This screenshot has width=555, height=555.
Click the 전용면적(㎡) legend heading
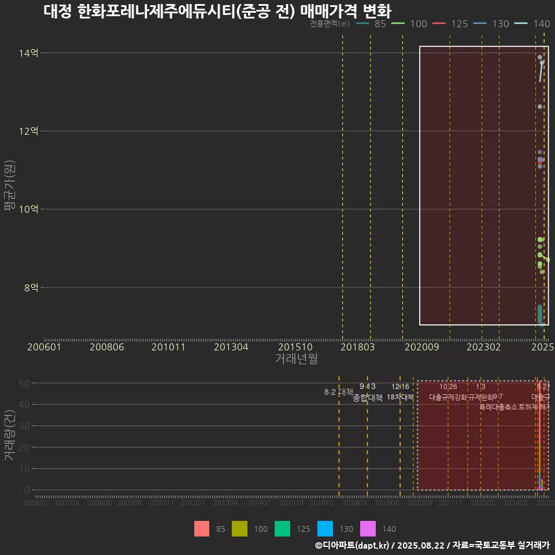330,24
